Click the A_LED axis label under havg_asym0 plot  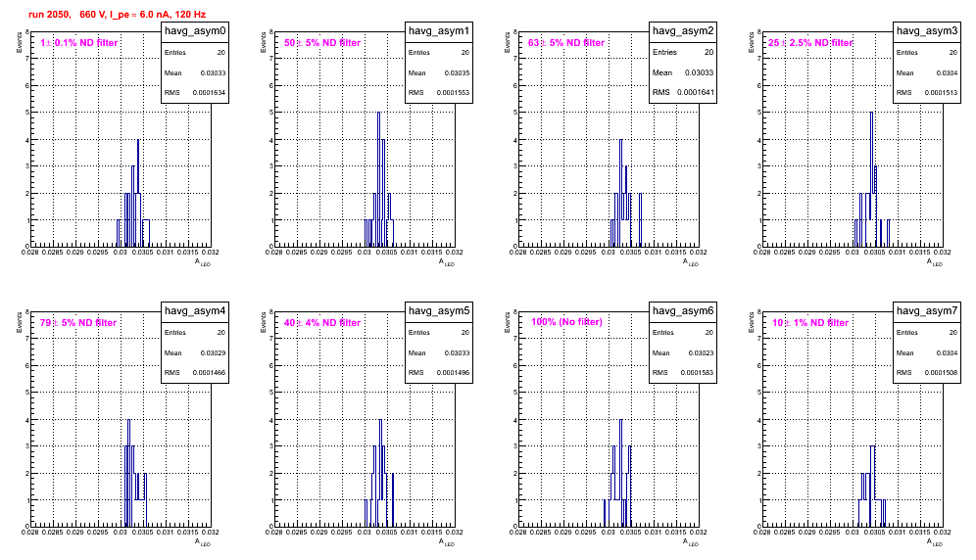tap(203, 262)
